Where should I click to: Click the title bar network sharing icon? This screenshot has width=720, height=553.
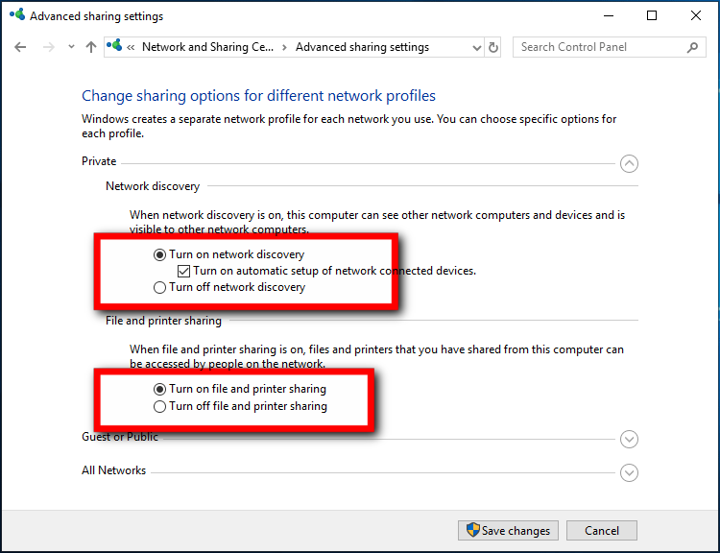(x=17, y=14)
